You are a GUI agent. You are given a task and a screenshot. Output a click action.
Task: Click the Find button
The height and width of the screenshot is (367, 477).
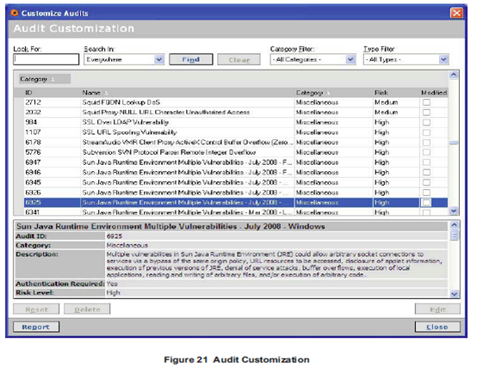(x=191, y=59)
